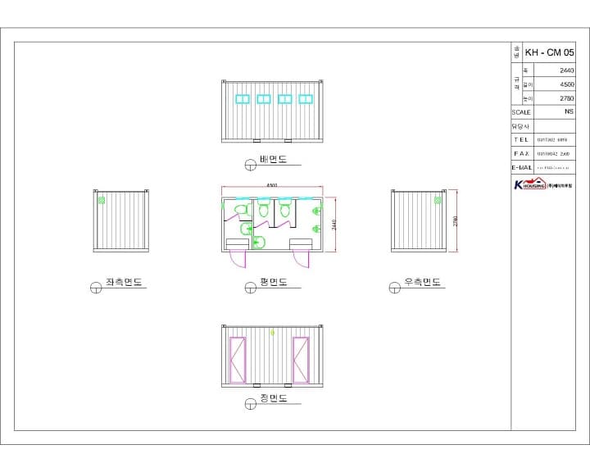
Task: Click the right door swing in floor plan
Action: (302, 259)
